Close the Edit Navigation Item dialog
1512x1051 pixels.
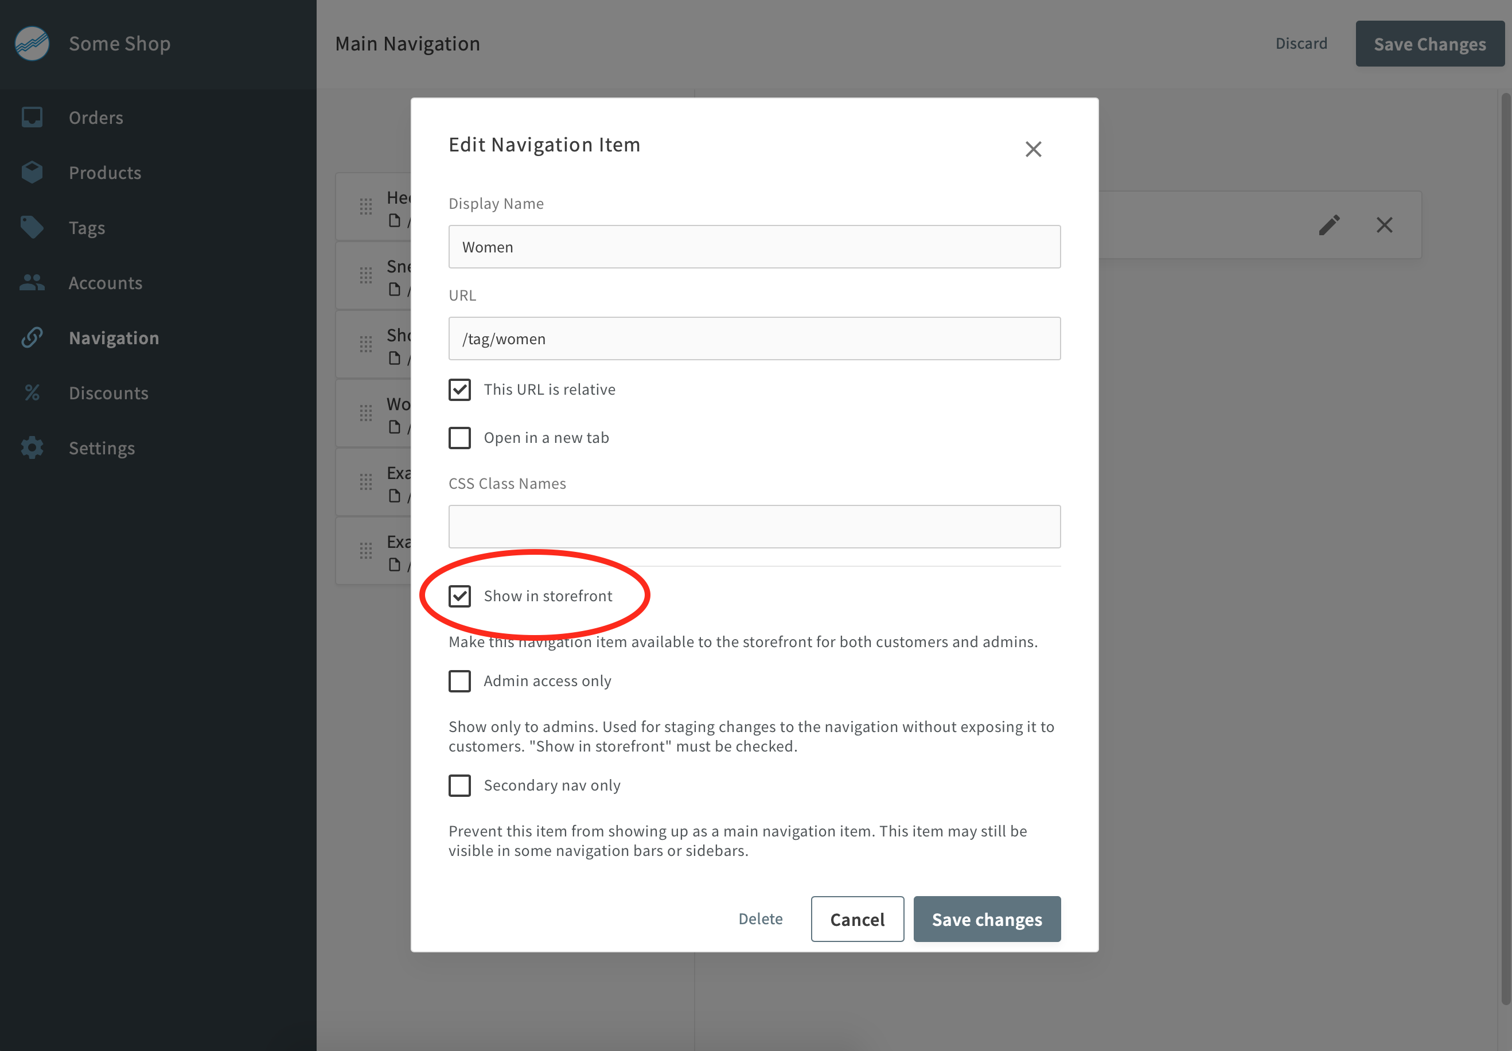coord(1033,150)
